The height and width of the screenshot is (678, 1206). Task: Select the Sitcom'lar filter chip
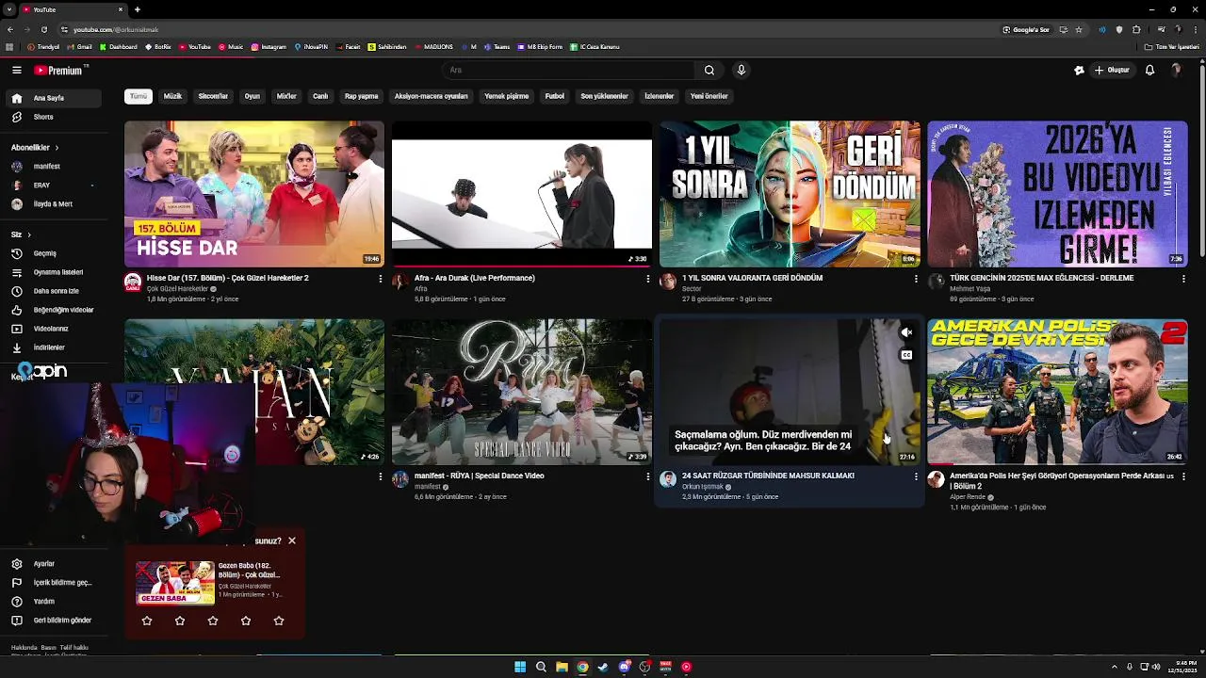pyautogui.click(x=213, y=96)
